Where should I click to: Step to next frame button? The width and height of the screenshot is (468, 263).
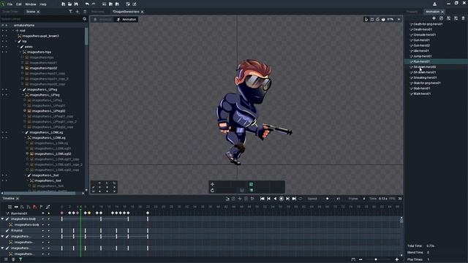287,199
